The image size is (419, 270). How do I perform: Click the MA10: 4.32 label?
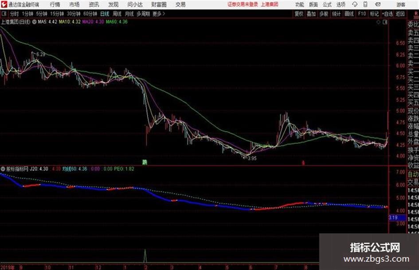click(70, 22)
